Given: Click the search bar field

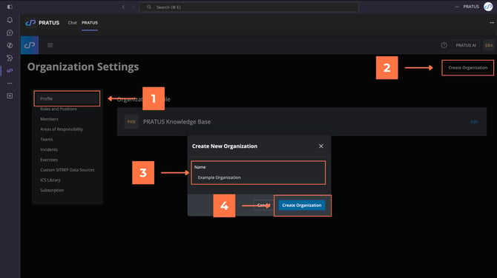Looking at the screenshot, I should pos(249,7).
